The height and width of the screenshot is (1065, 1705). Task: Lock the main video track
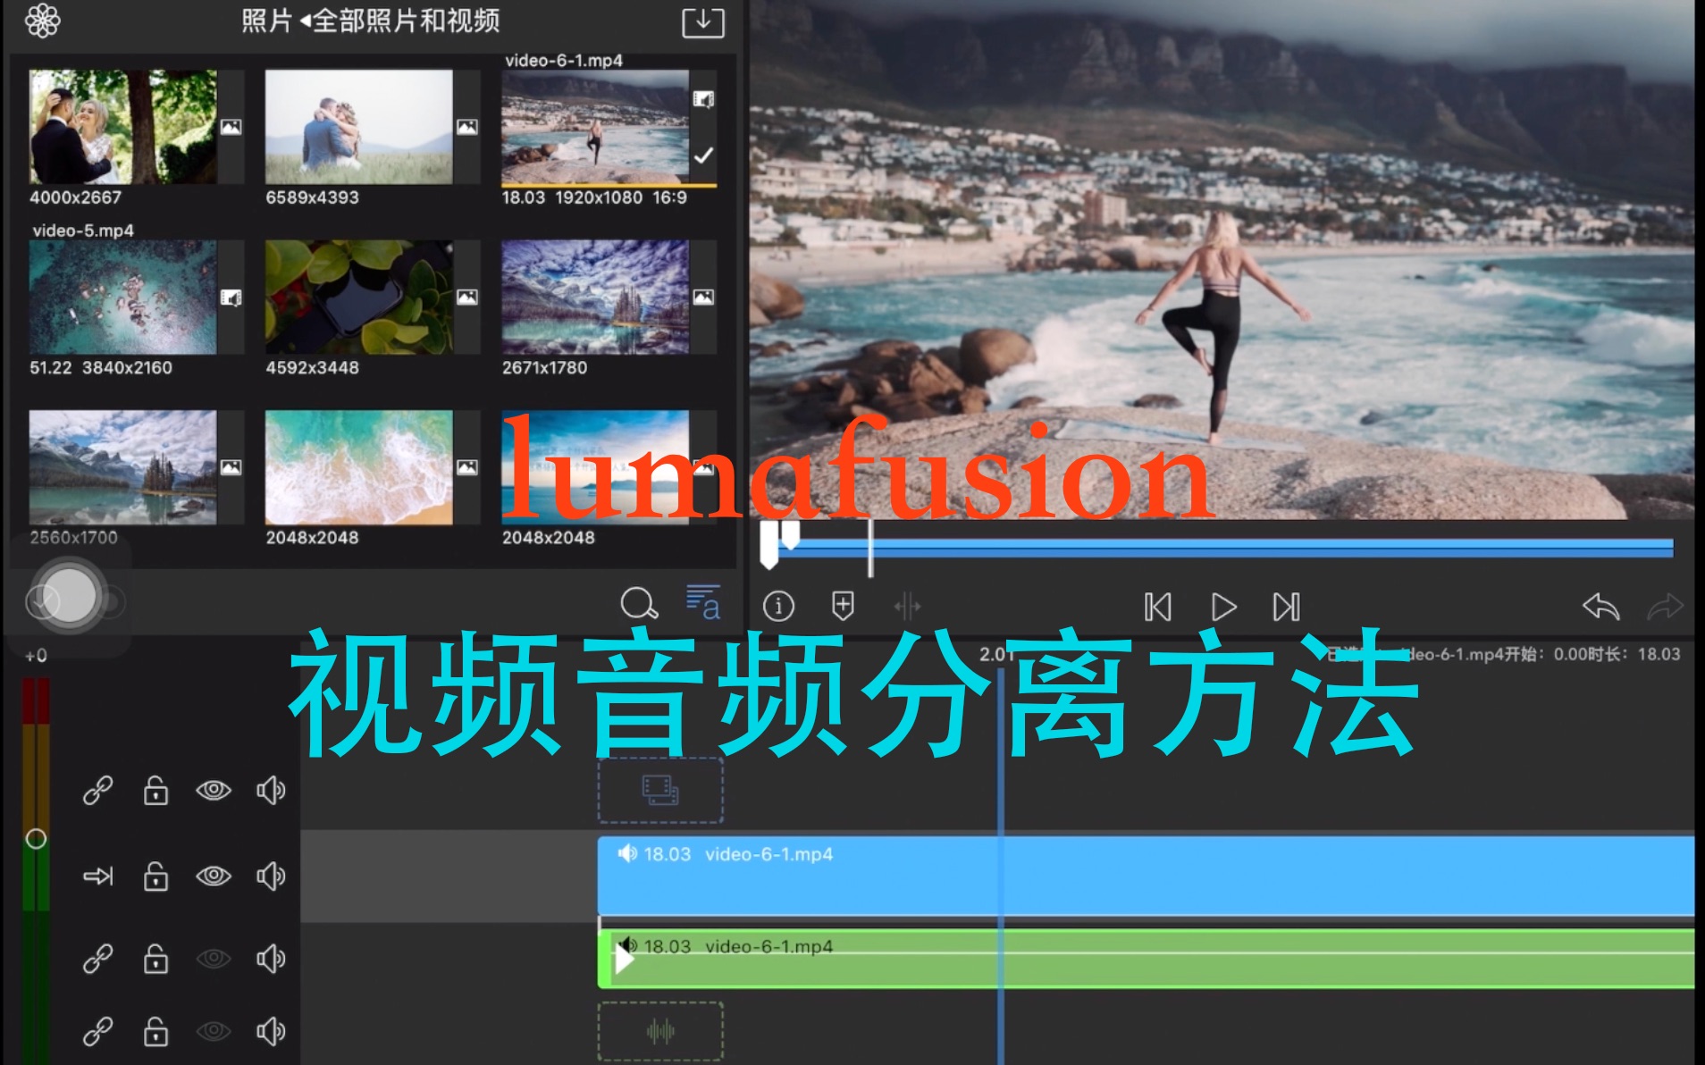click(155, 876)
